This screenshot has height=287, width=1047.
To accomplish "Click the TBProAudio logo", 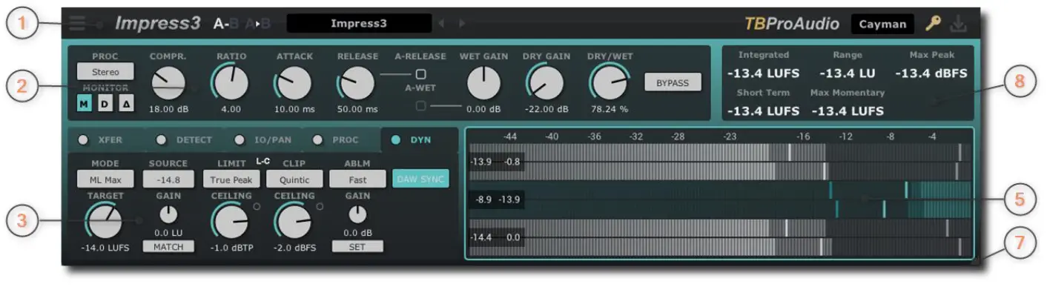I will [x=792, y=24].
